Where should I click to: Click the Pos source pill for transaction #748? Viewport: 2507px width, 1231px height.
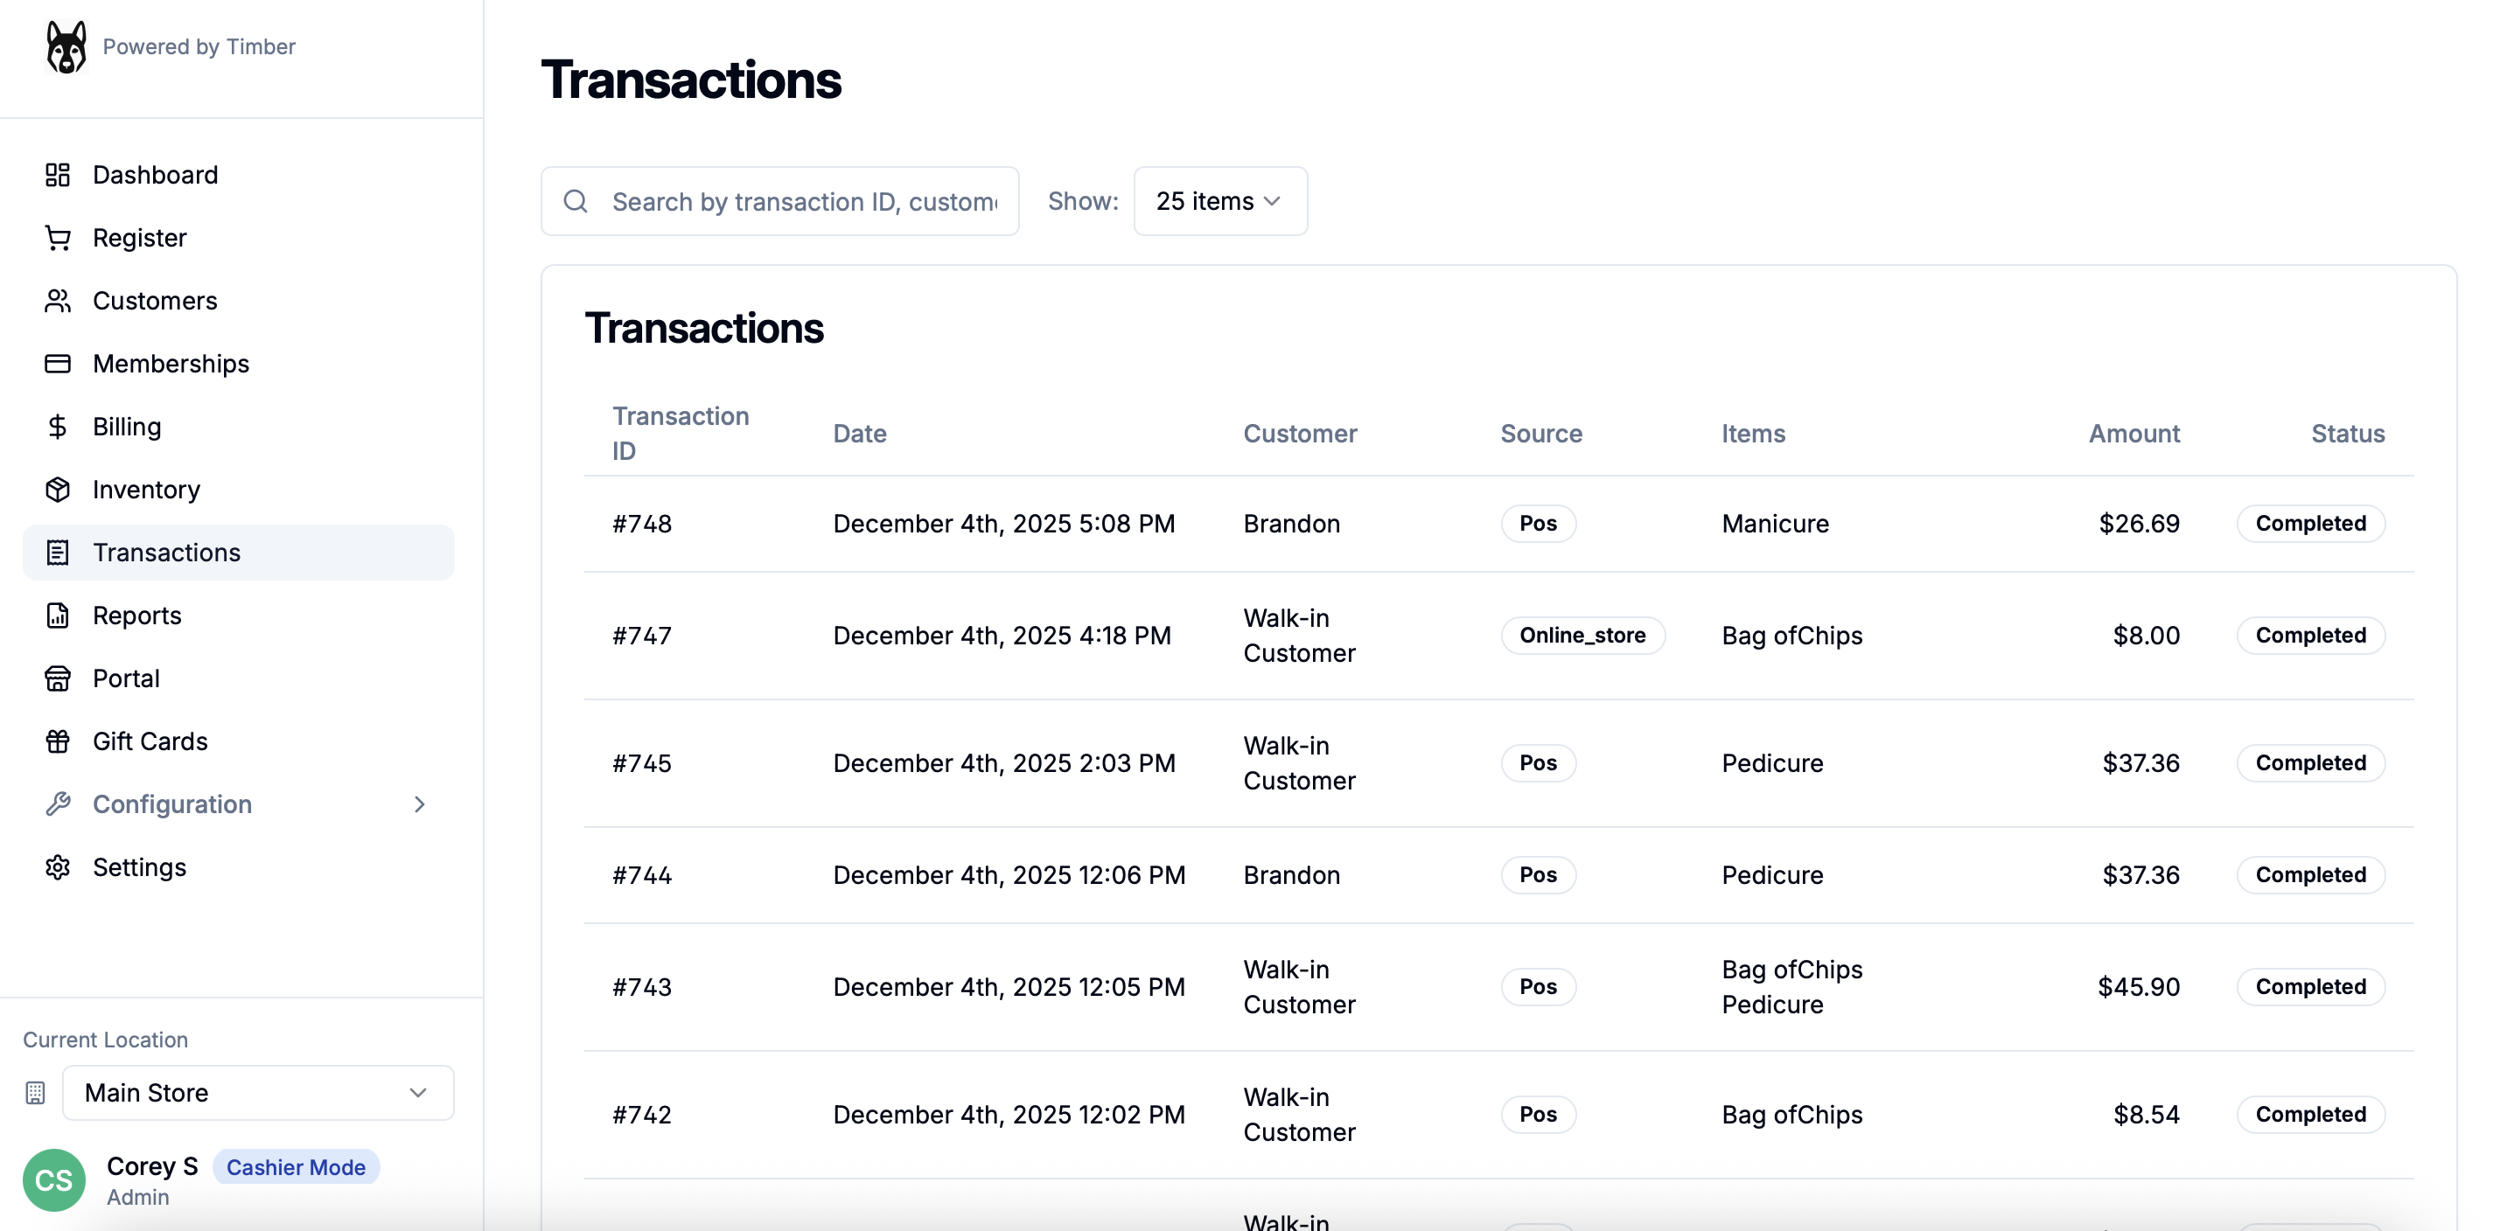[x=1538, y=523]
